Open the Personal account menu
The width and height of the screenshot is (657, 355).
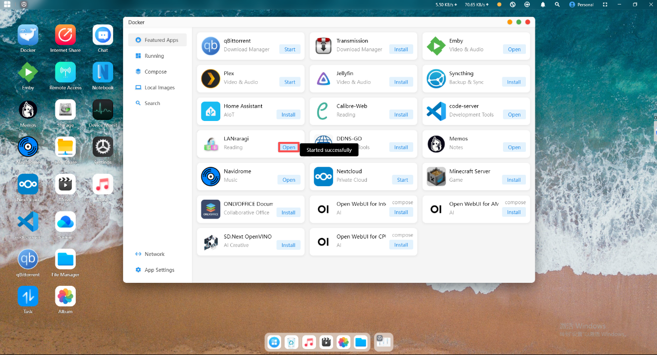pyautogui.click(x=581, y=4)
